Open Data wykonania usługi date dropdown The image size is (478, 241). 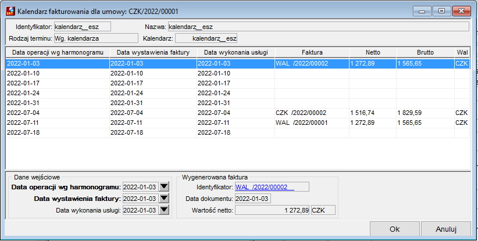coord(164,210)
